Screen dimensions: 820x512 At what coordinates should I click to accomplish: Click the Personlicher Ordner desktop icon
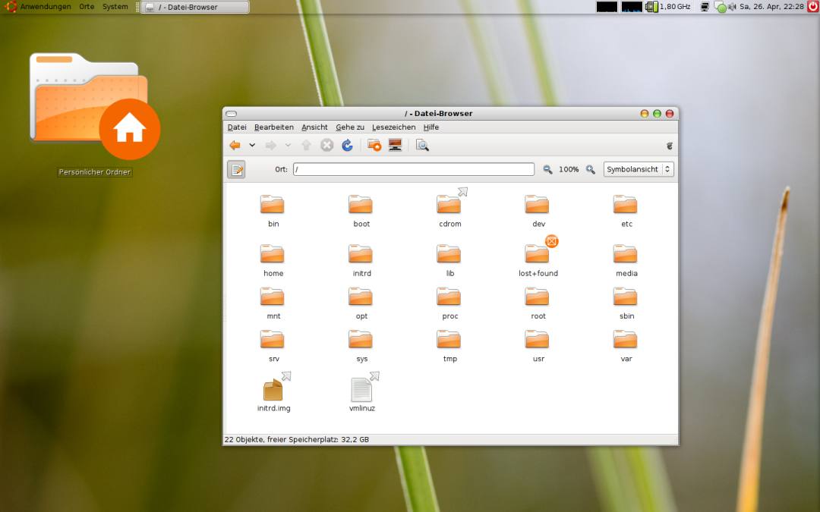coord(95,115)
